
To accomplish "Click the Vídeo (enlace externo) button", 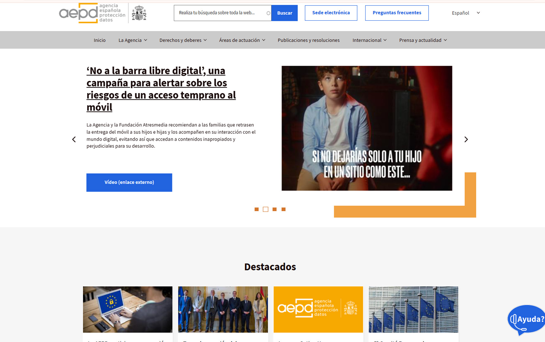I will 129,183.
